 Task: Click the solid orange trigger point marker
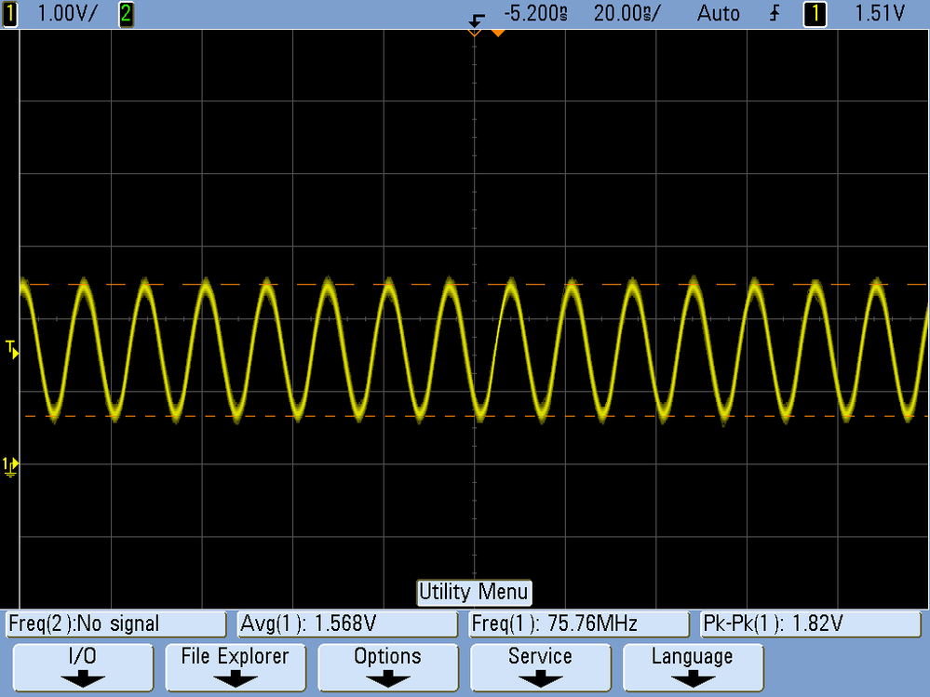point(498,34)
